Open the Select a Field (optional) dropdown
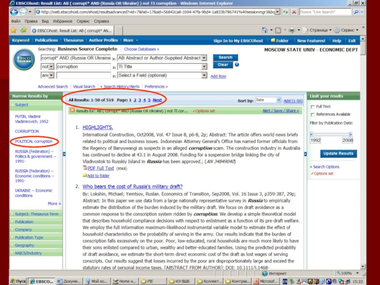The width and height of the screenshot is (380, 285). click(x=204, y=76)
